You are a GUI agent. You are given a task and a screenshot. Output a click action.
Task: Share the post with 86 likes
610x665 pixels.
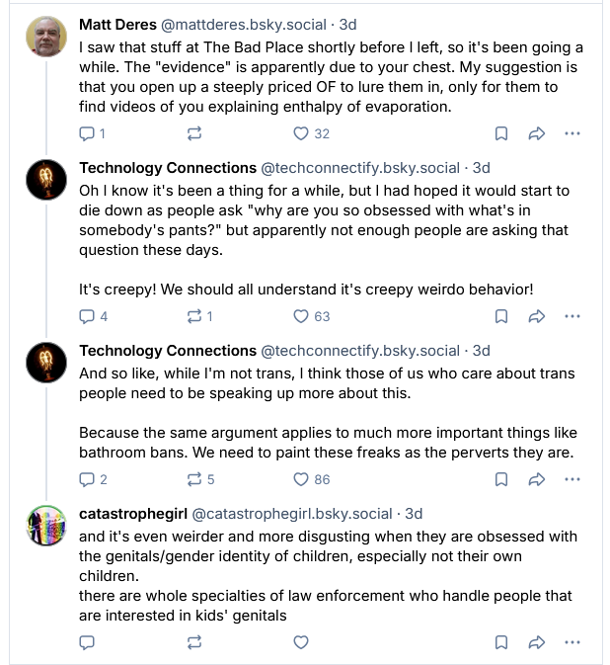pyautogui.click(x=537, y=479)
